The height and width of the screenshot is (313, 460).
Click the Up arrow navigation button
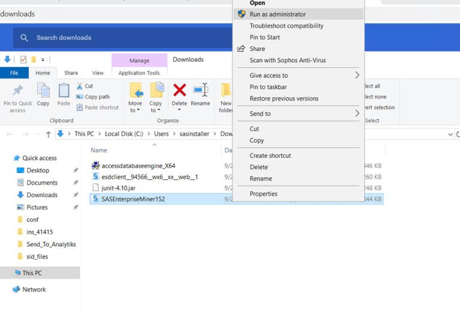coord(48,134)
